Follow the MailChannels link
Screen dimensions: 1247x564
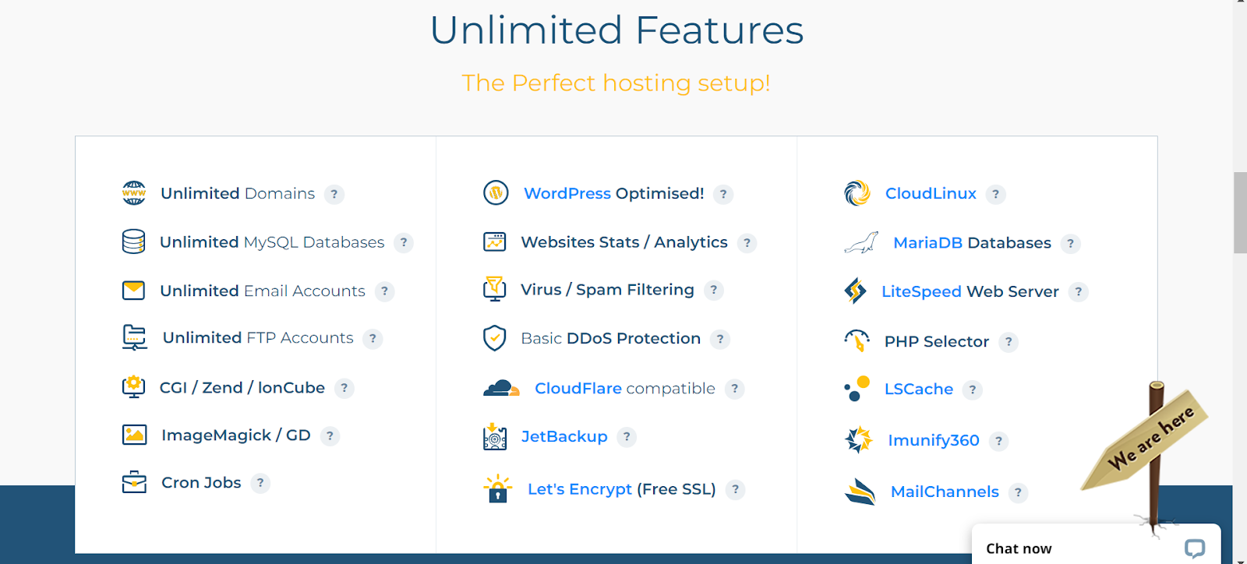[945, 492]
